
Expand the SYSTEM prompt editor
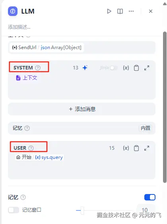coord(147,68)
